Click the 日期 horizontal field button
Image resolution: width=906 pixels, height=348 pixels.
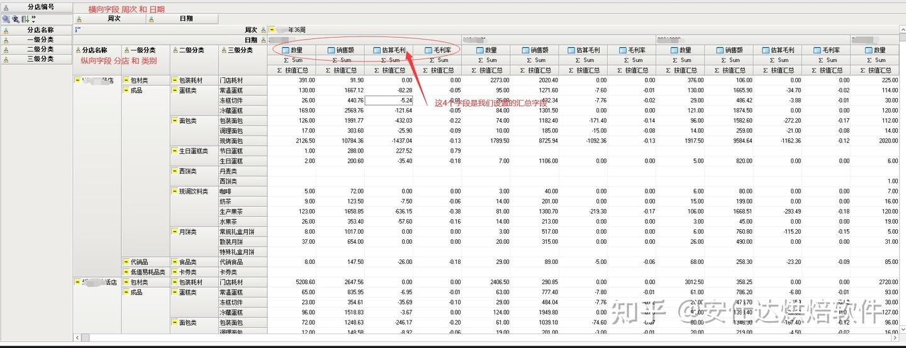(182, 19)
